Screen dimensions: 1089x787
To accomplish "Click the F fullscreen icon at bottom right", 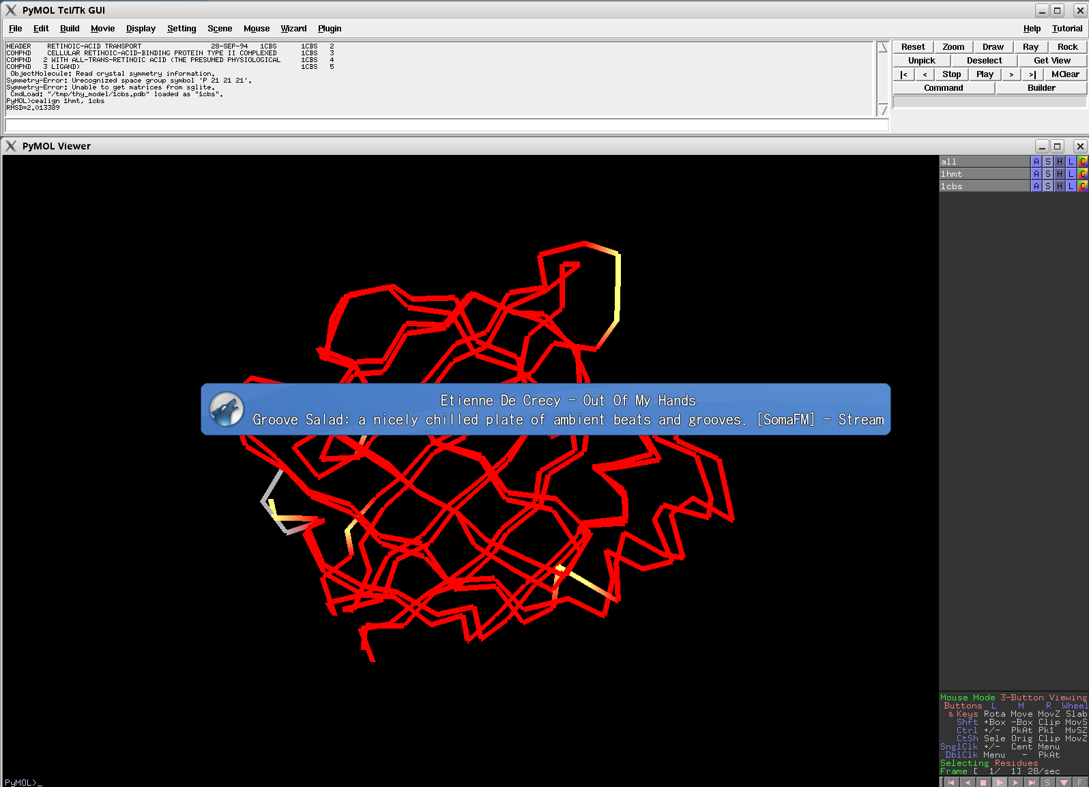I will point(1080,782).
